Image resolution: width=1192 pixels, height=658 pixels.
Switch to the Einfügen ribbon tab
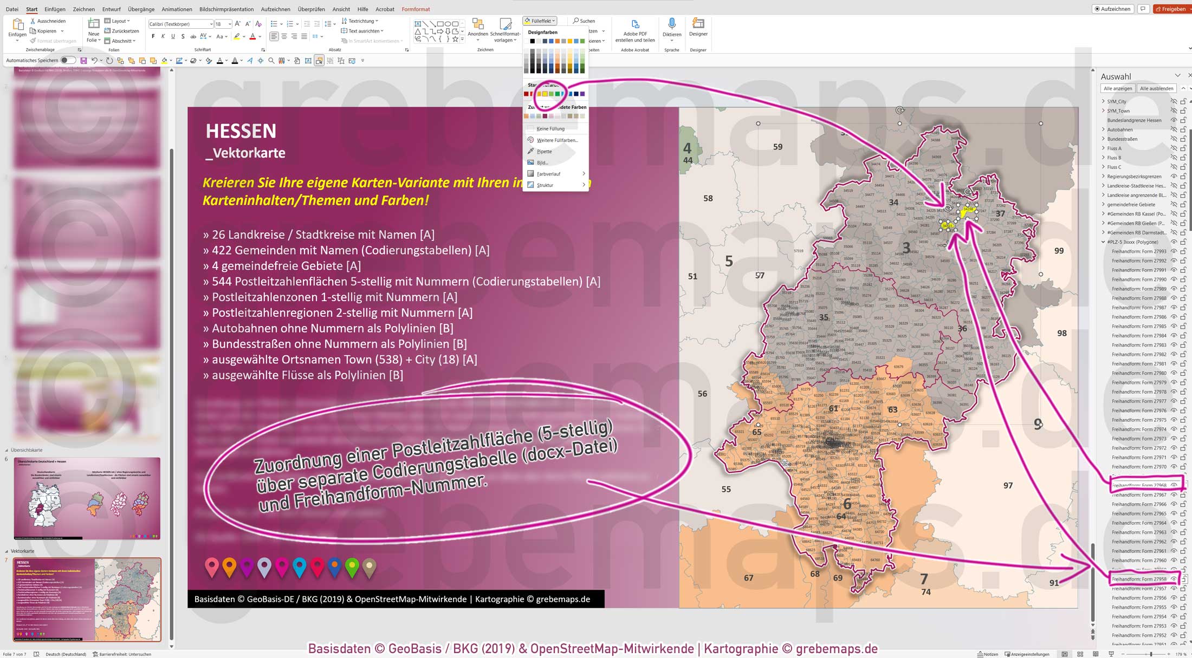(x=55, y=9)
